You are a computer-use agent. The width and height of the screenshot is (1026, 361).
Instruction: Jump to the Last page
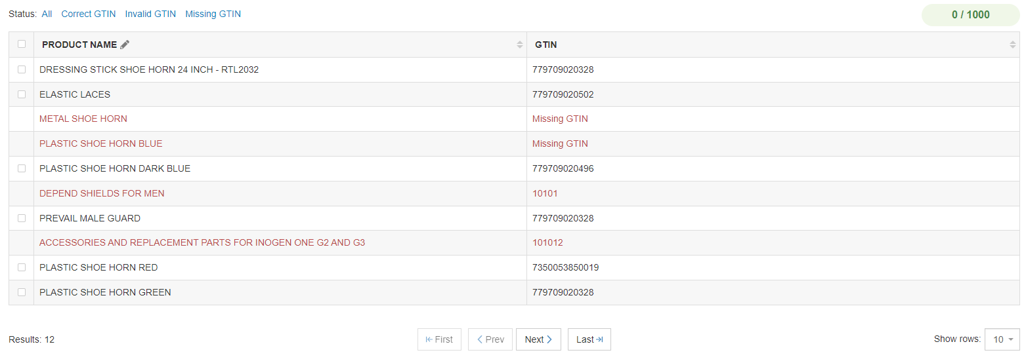tap(589, 339)
